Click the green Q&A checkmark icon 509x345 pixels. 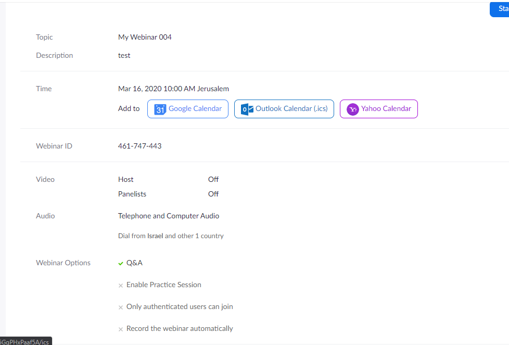[x=121, y=263]
